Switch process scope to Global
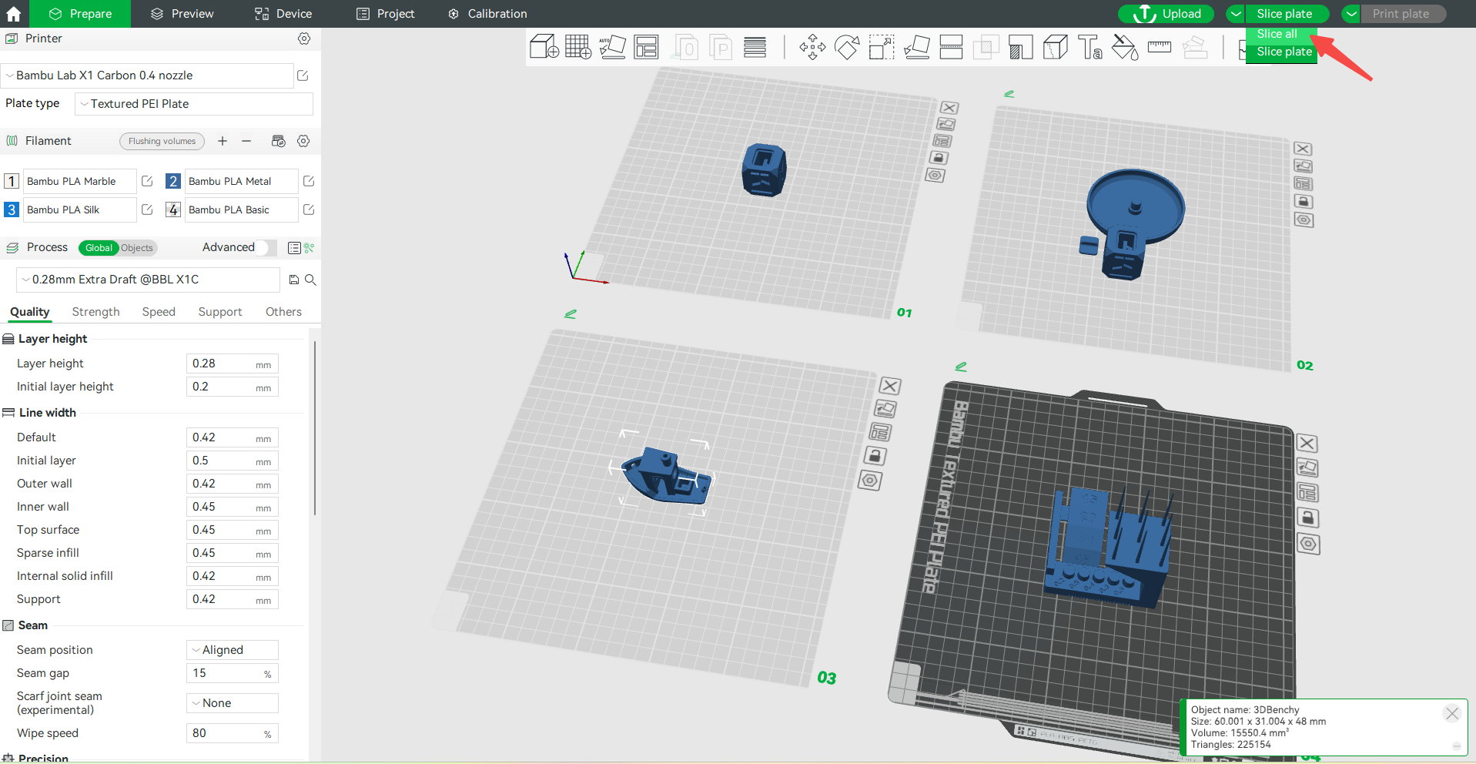1476x764 pixels. 99,248
